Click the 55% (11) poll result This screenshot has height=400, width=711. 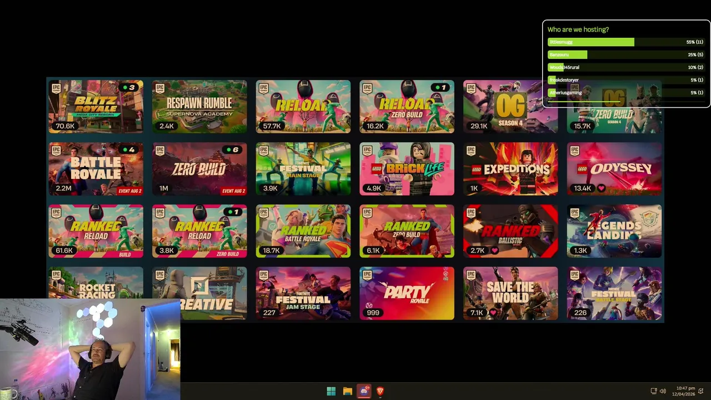[x=695, y=42]
